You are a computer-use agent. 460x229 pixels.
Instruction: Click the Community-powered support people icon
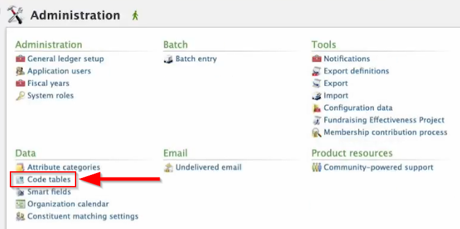[316, 168]
